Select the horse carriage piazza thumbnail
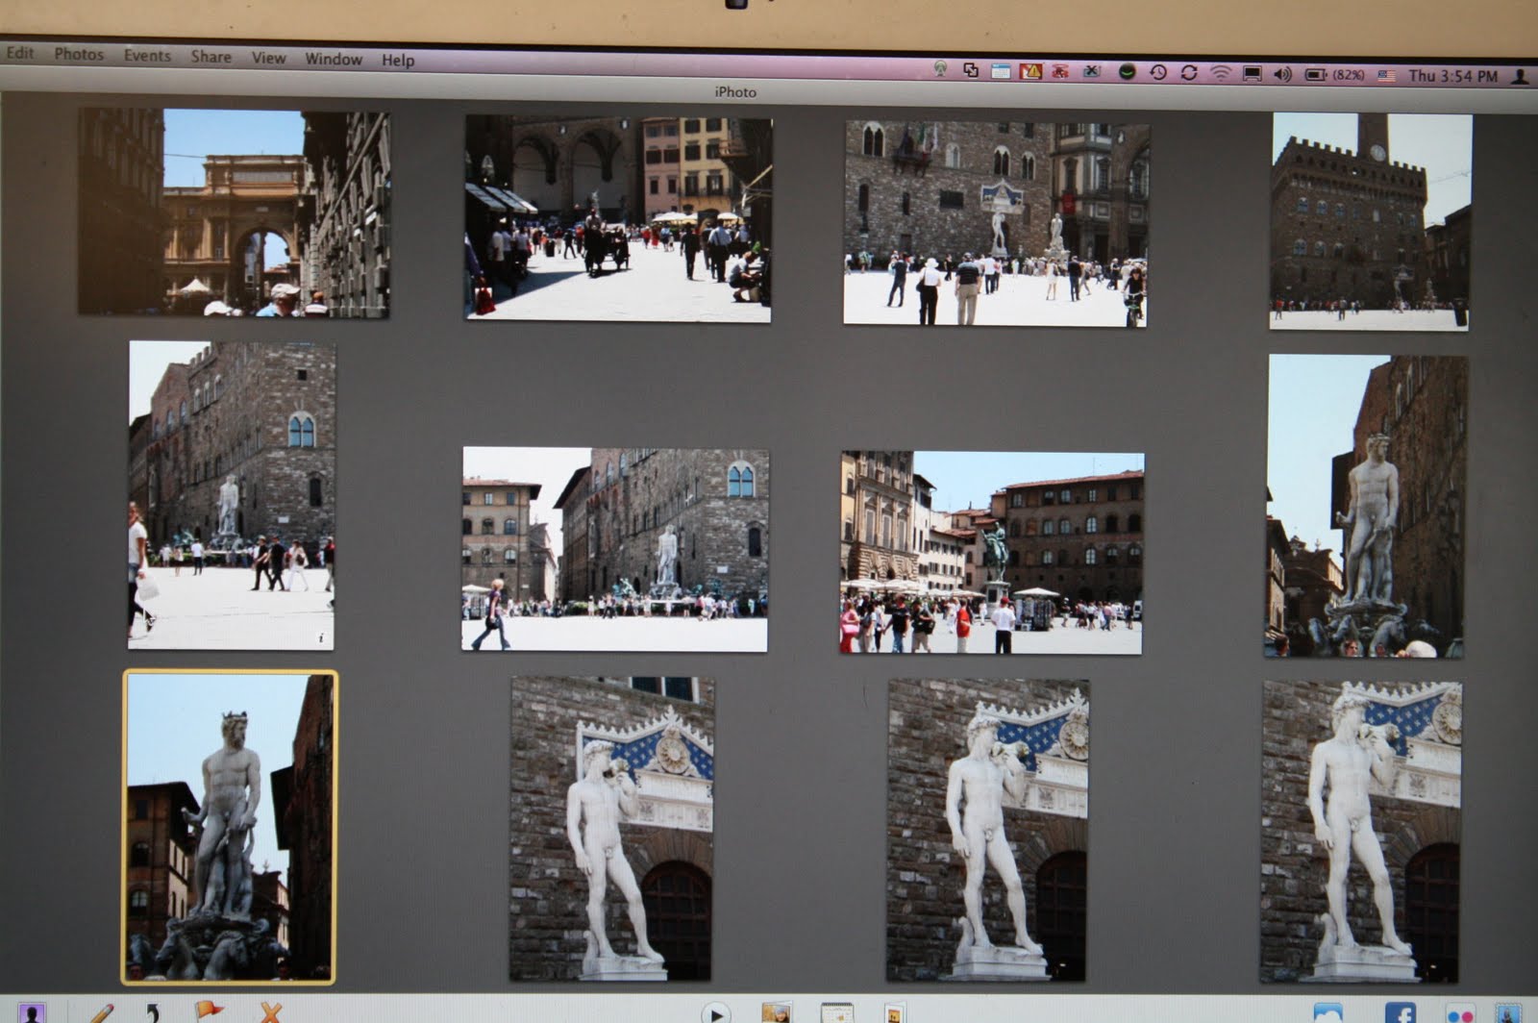 click(x=618, y=218)
